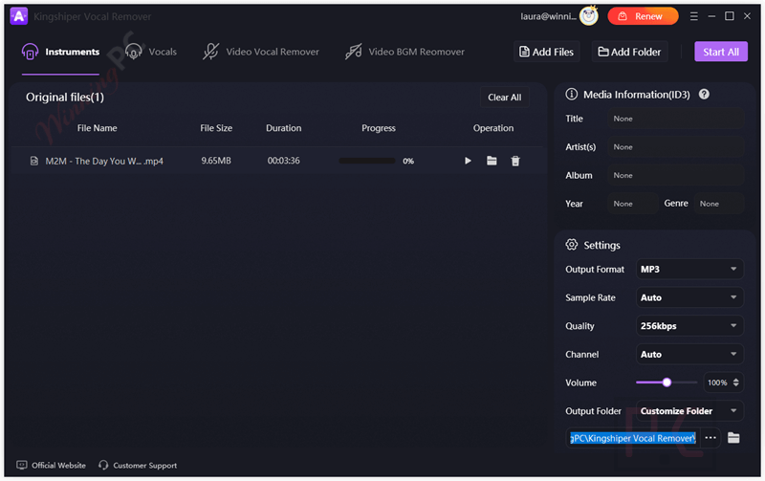Click the Settings gear icon
The height and width of the screenshot is (481, 765).
pos(571,245)
